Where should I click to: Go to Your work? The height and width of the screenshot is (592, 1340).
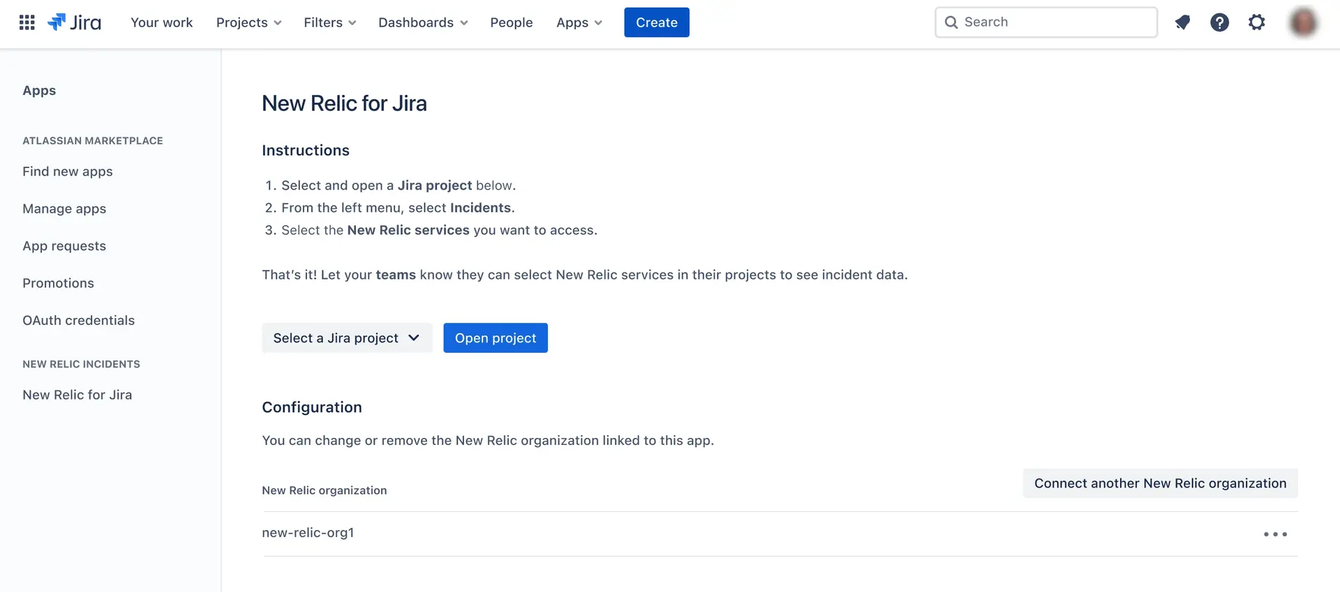pyautogui.click(x=161, y=22)
